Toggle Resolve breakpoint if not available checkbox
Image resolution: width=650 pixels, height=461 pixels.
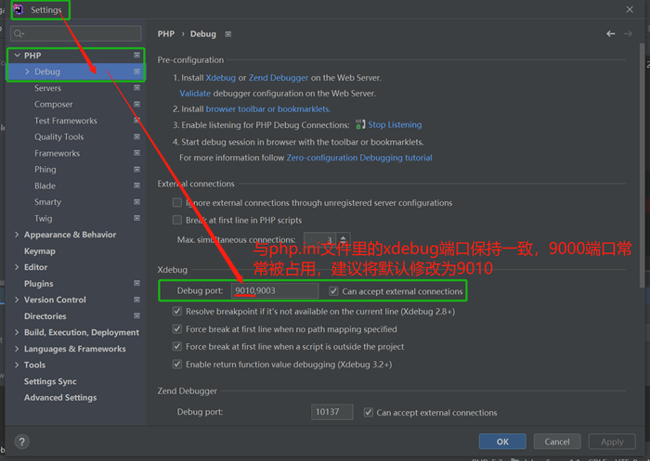pyautogui.click(x=177, y=311)
